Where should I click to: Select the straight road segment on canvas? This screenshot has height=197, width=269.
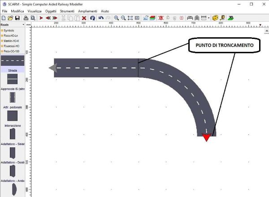point(96,68)
